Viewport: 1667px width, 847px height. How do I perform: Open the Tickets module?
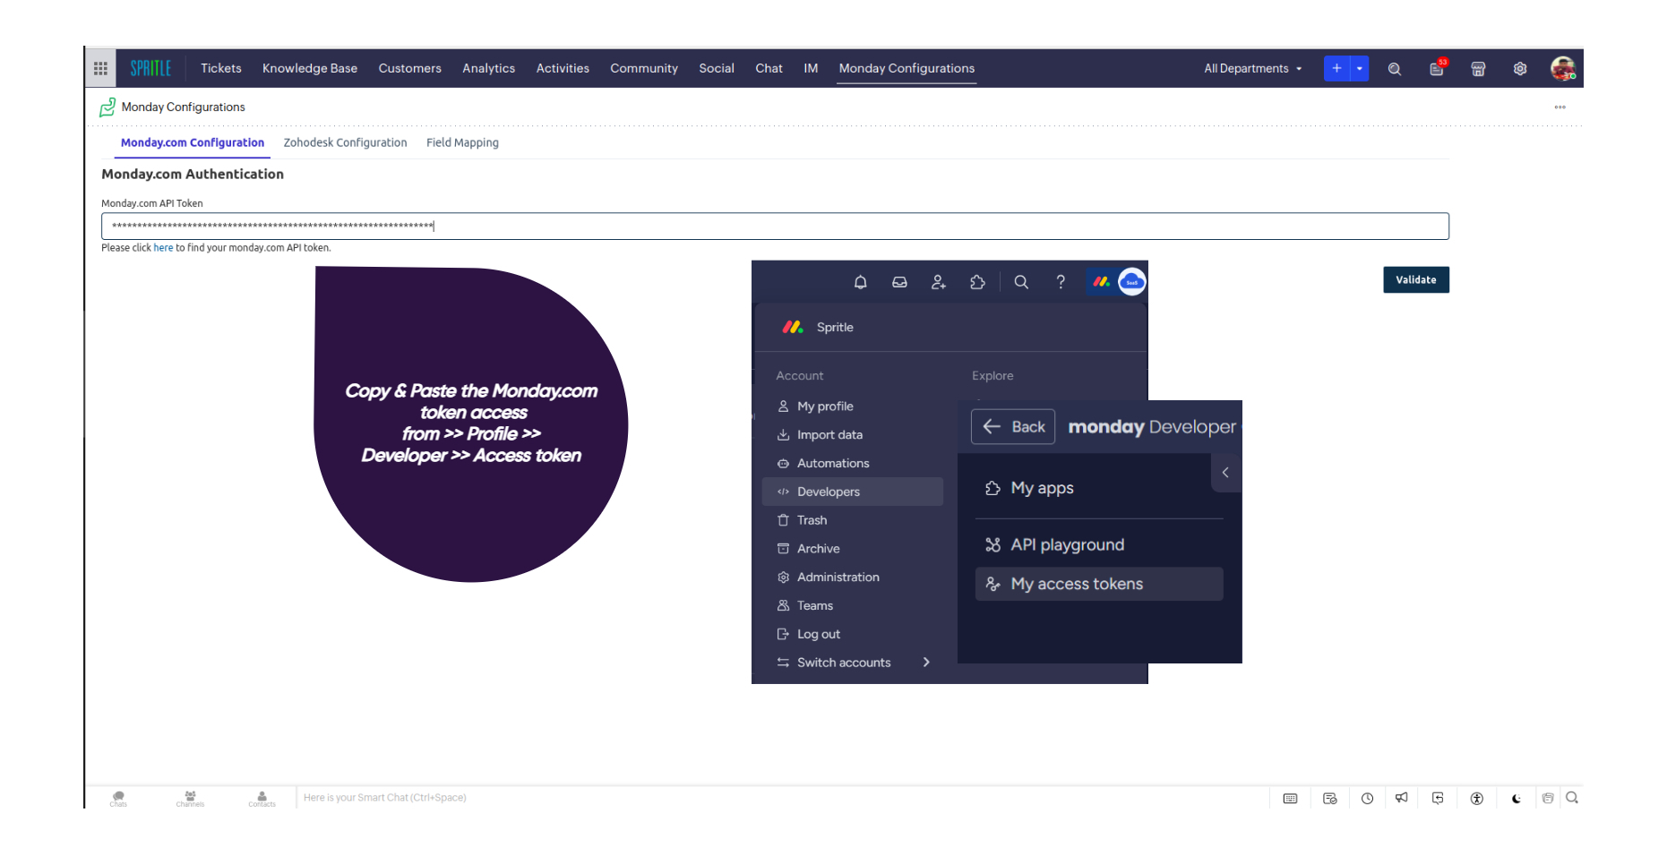tap(221, 68)
